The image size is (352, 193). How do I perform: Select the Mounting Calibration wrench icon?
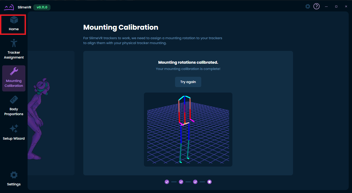coord(14,72)
